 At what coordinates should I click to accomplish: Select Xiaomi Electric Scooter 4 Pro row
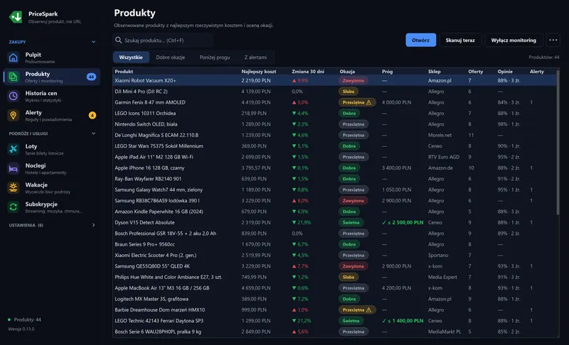[x=334, y=256]
